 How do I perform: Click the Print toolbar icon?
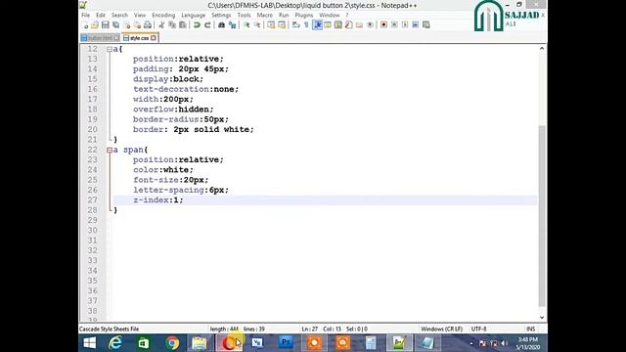click(148, 24)
